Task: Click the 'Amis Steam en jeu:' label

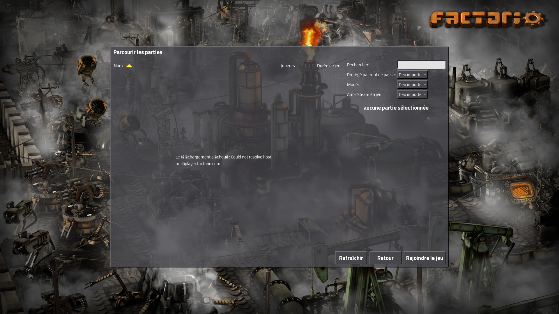Action: click(365, 94)
